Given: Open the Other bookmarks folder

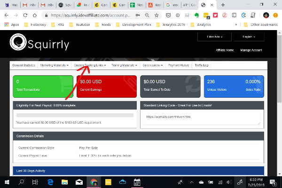Looking at the screenshot, I should [260, 24].
